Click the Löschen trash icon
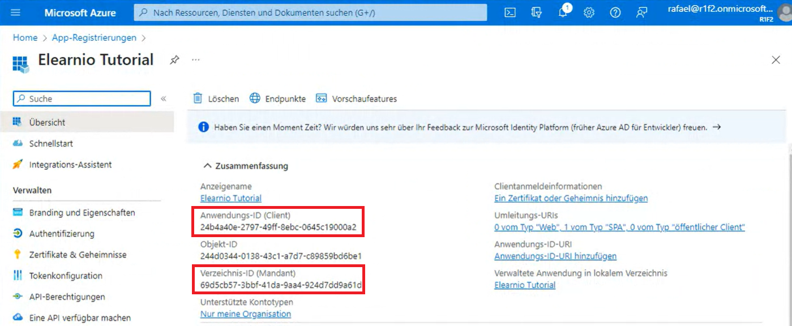This screenshot has height=326, width=792. [198, 98]
